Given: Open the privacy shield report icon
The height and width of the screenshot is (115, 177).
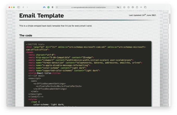Looking at the screenshot, I should 53,7.
